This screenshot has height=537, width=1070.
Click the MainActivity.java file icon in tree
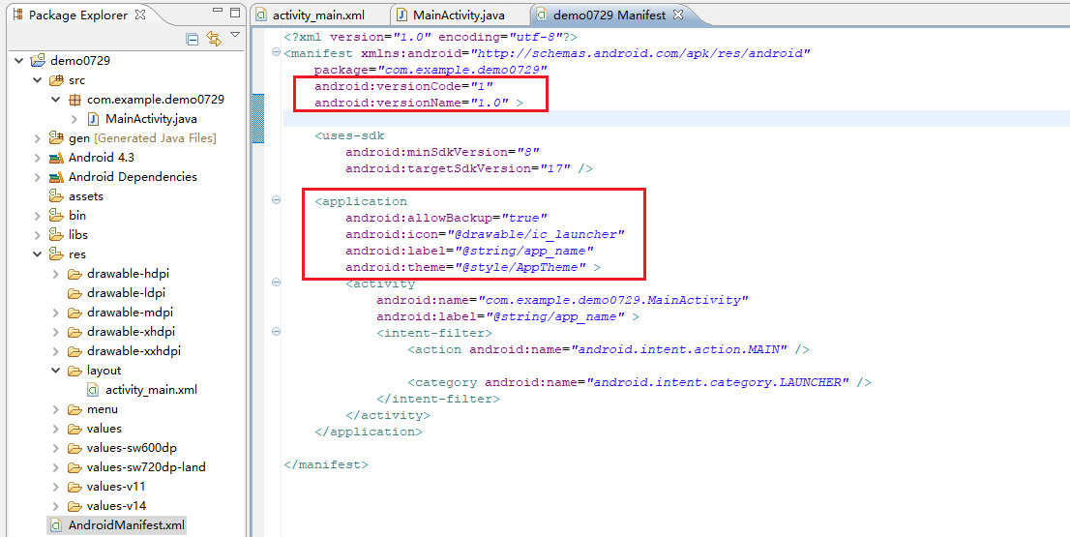coord(94,119)
